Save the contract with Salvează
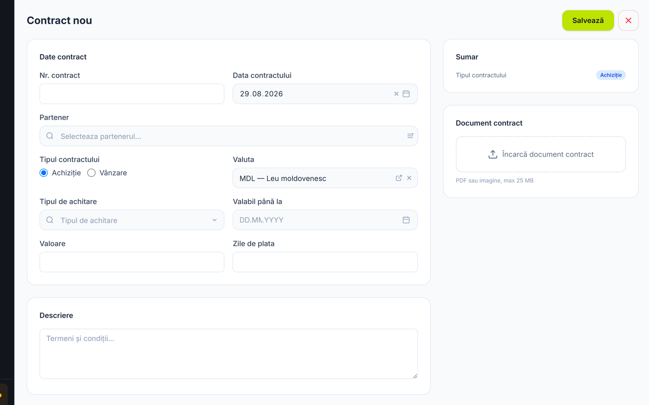 [588, 20]
